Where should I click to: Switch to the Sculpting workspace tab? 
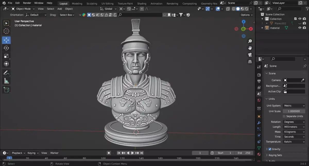(92, 4)
